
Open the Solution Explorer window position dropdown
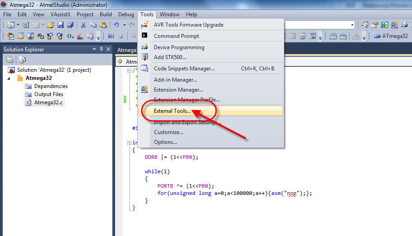pos(94,49)
